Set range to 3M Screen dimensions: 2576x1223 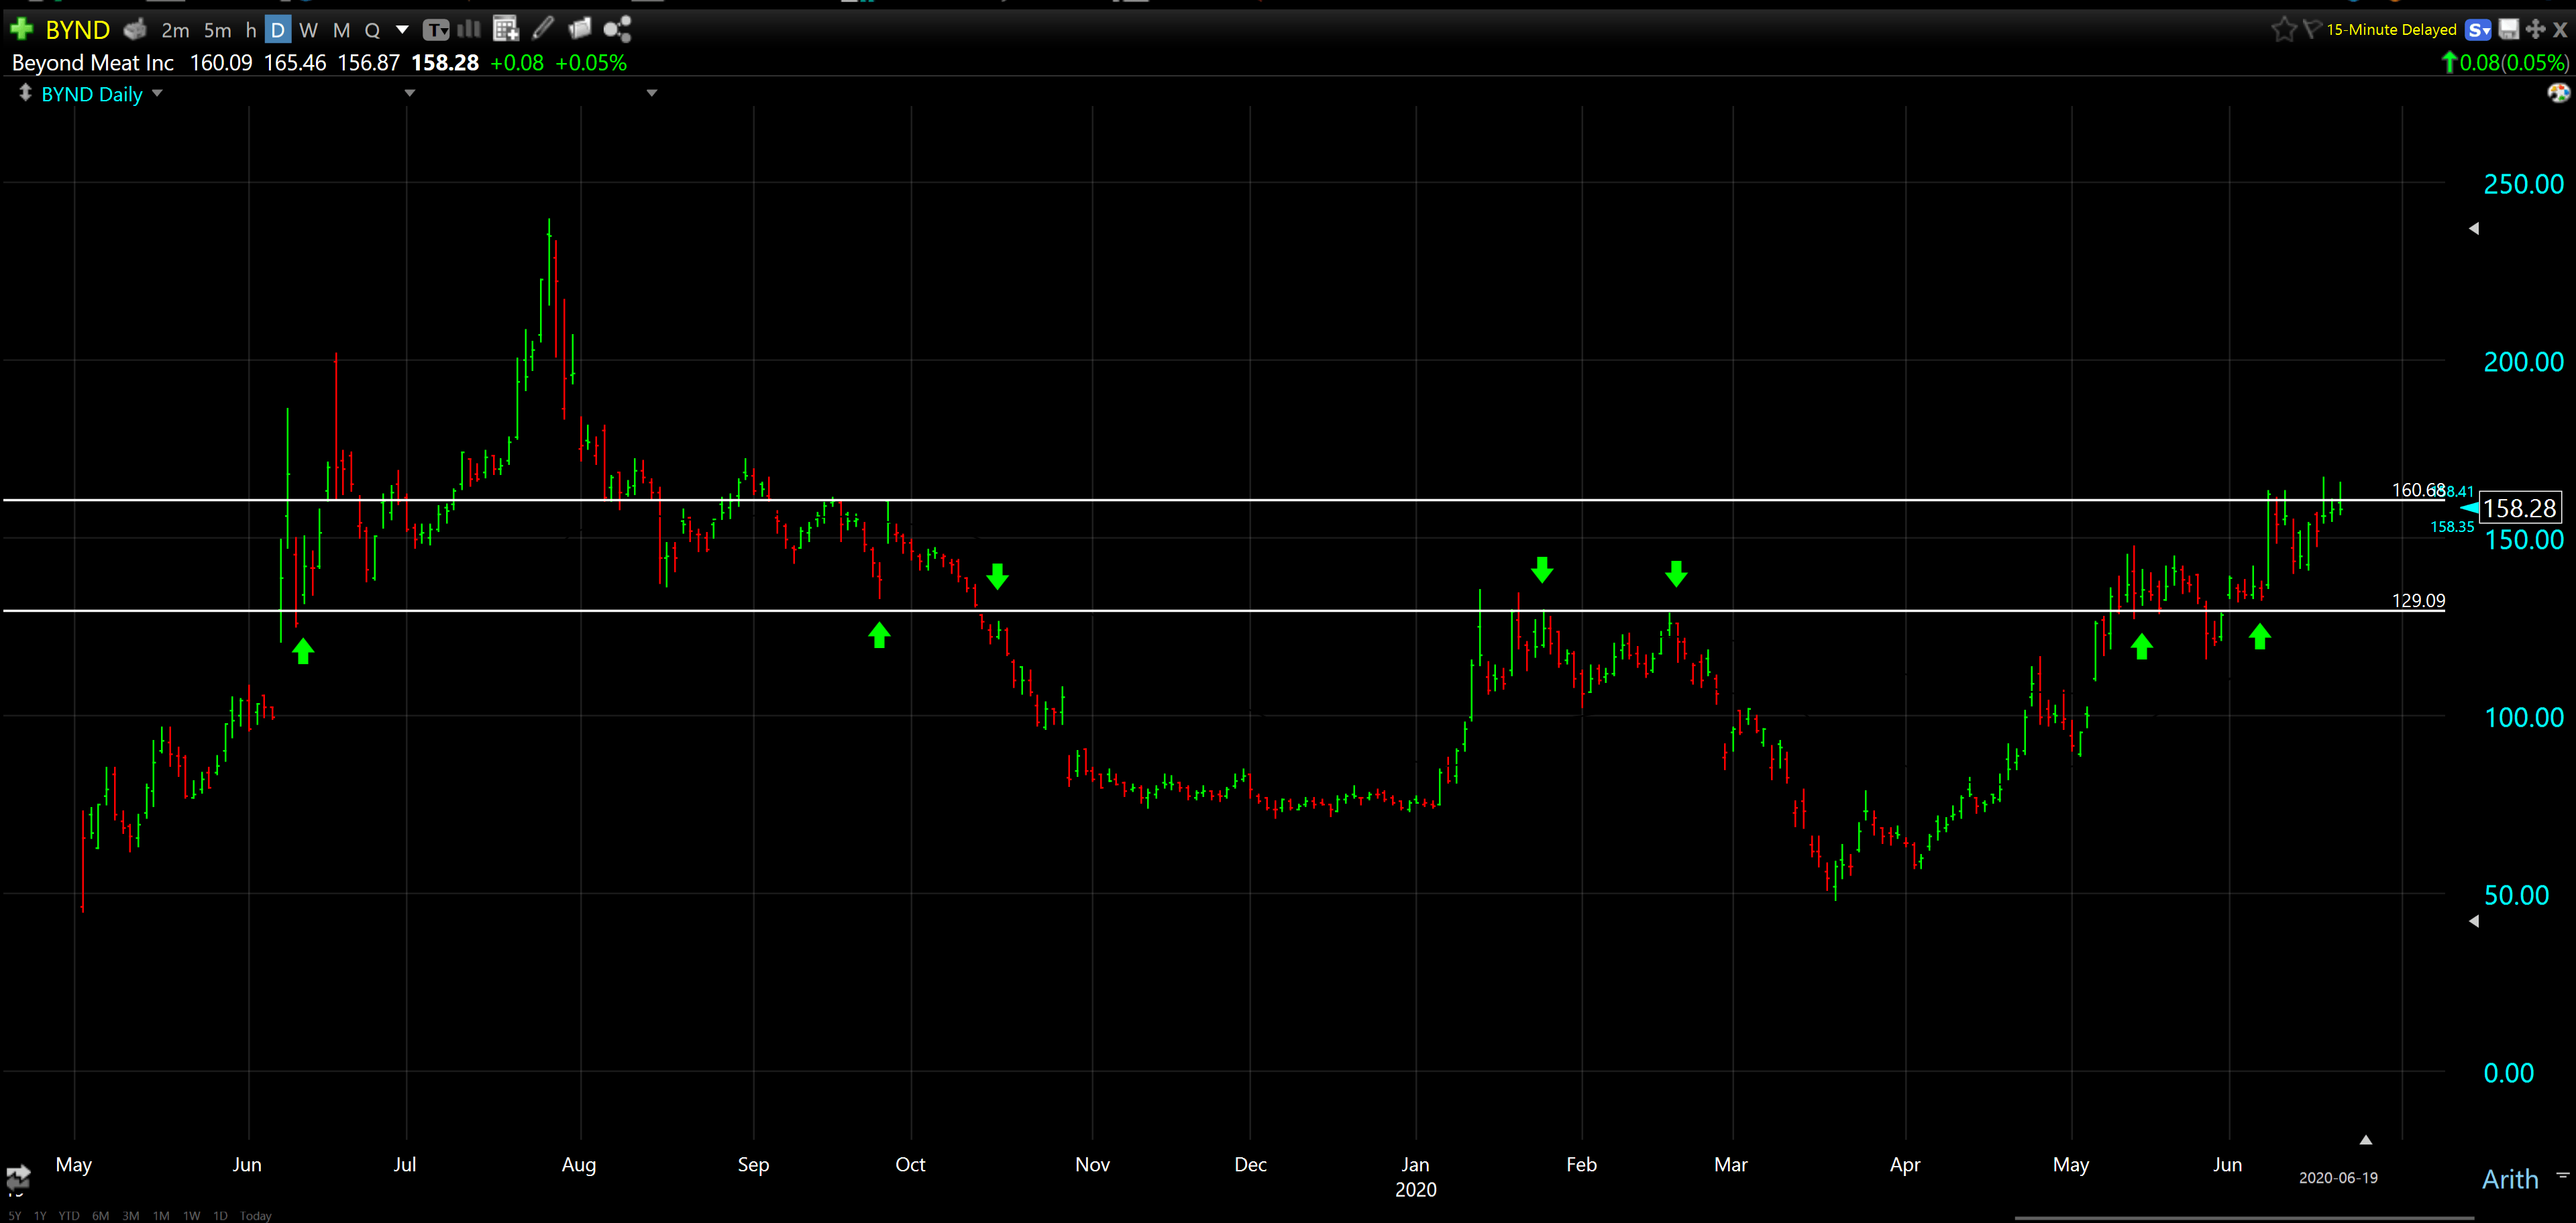point(131,1216)
